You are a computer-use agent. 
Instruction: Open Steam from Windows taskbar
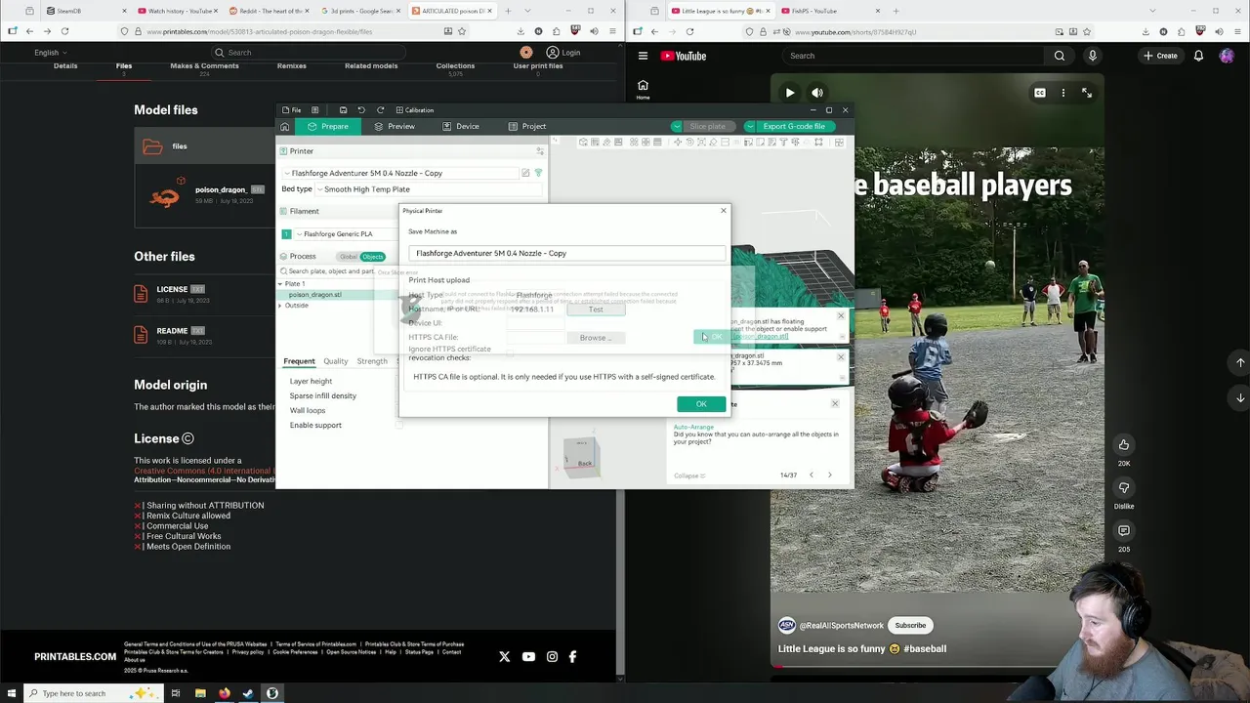[x=248, y=693]
